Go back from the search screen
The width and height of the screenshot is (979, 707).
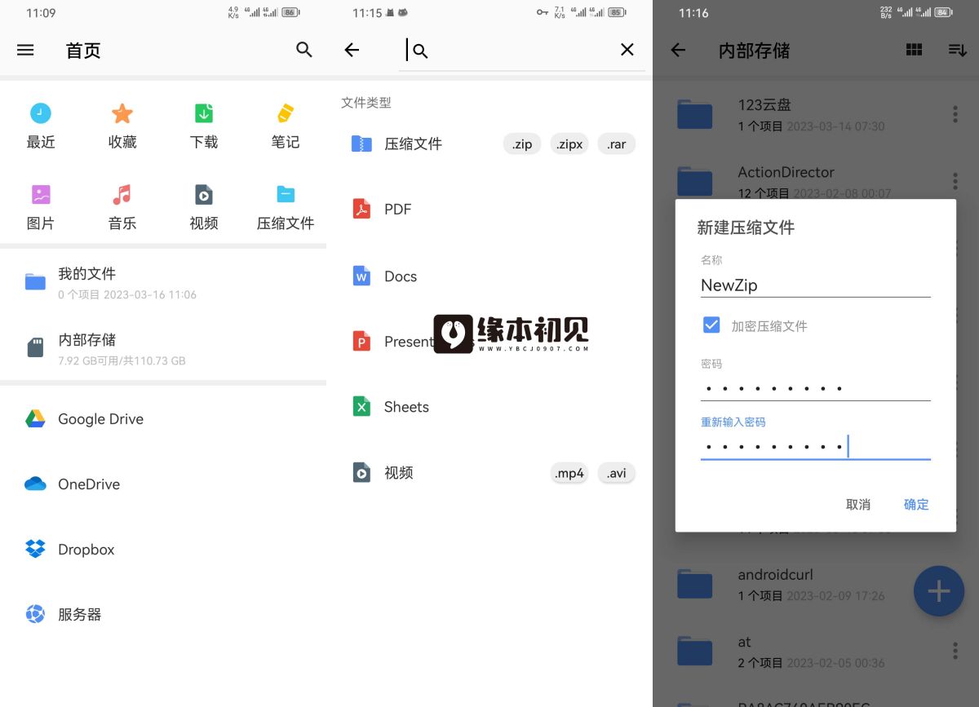(352, 50)
